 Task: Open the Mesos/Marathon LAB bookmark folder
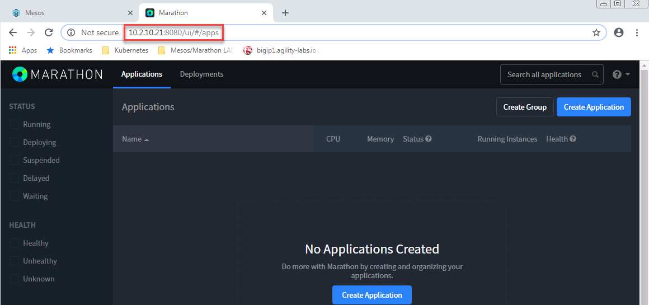[196, 50]
